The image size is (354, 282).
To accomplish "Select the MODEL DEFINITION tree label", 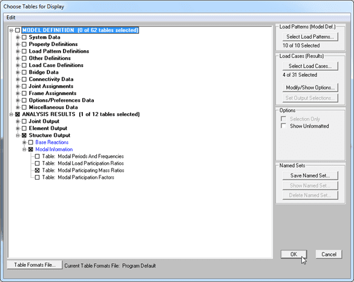I will pyautogui.click(x=80, y=30).
